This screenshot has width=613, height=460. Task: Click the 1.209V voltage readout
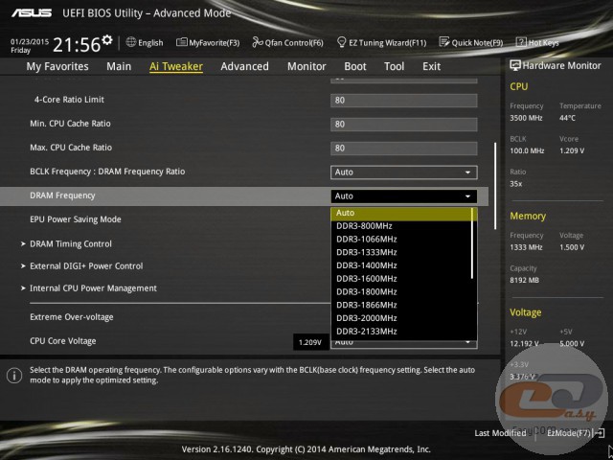pos(310,342)
